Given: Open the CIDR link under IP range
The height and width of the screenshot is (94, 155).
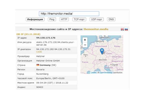Looking at the screenshot, I should [x=39, y=52].
